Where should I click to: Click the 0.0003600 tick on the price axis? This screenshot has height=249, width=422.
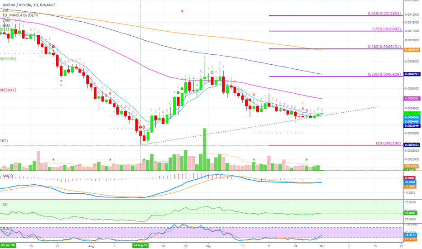[412, 133]
